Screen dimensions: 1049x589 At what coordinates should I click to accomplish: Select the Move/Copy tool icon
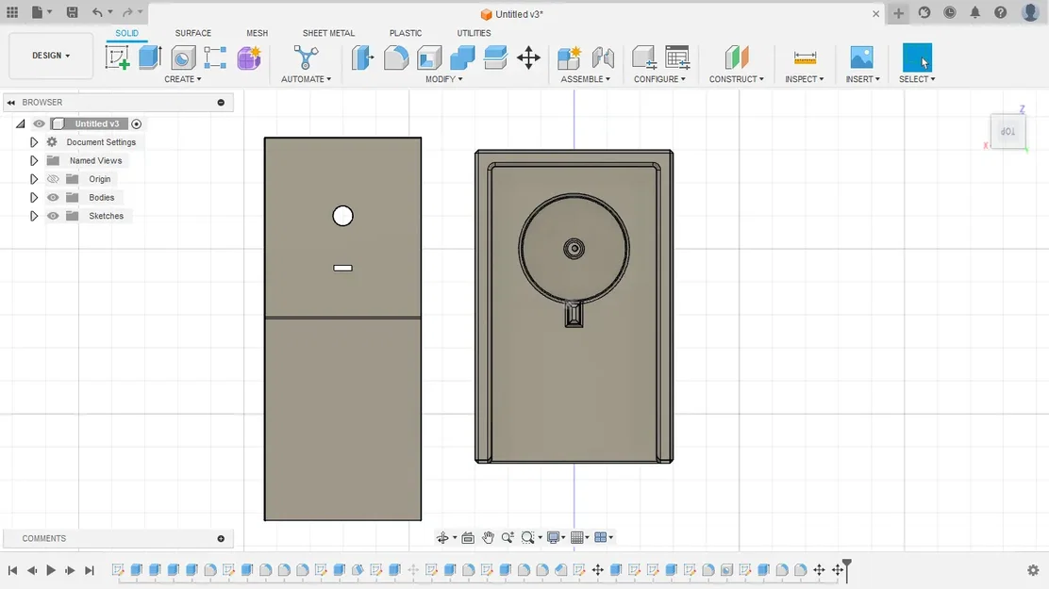click(528, 57)
